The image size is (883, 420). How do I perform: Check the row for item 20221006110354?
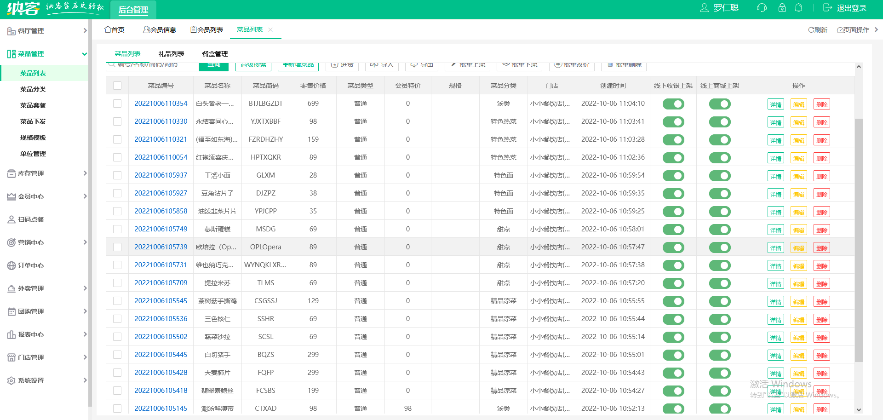tap(117, 104)
